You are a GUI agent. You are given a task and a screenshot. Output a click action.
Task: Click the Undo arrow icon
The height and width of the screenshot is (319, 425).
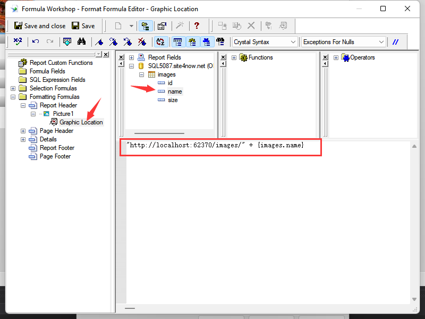coord(35,41)
